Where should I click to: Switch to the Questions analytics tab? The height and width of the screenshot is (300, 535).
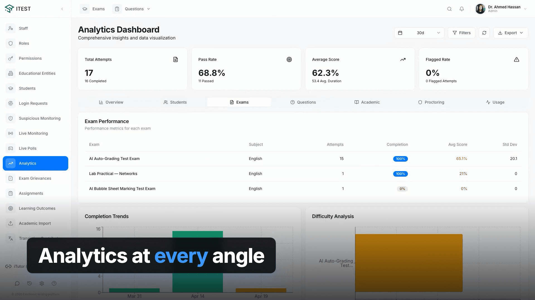pos(303,102)
